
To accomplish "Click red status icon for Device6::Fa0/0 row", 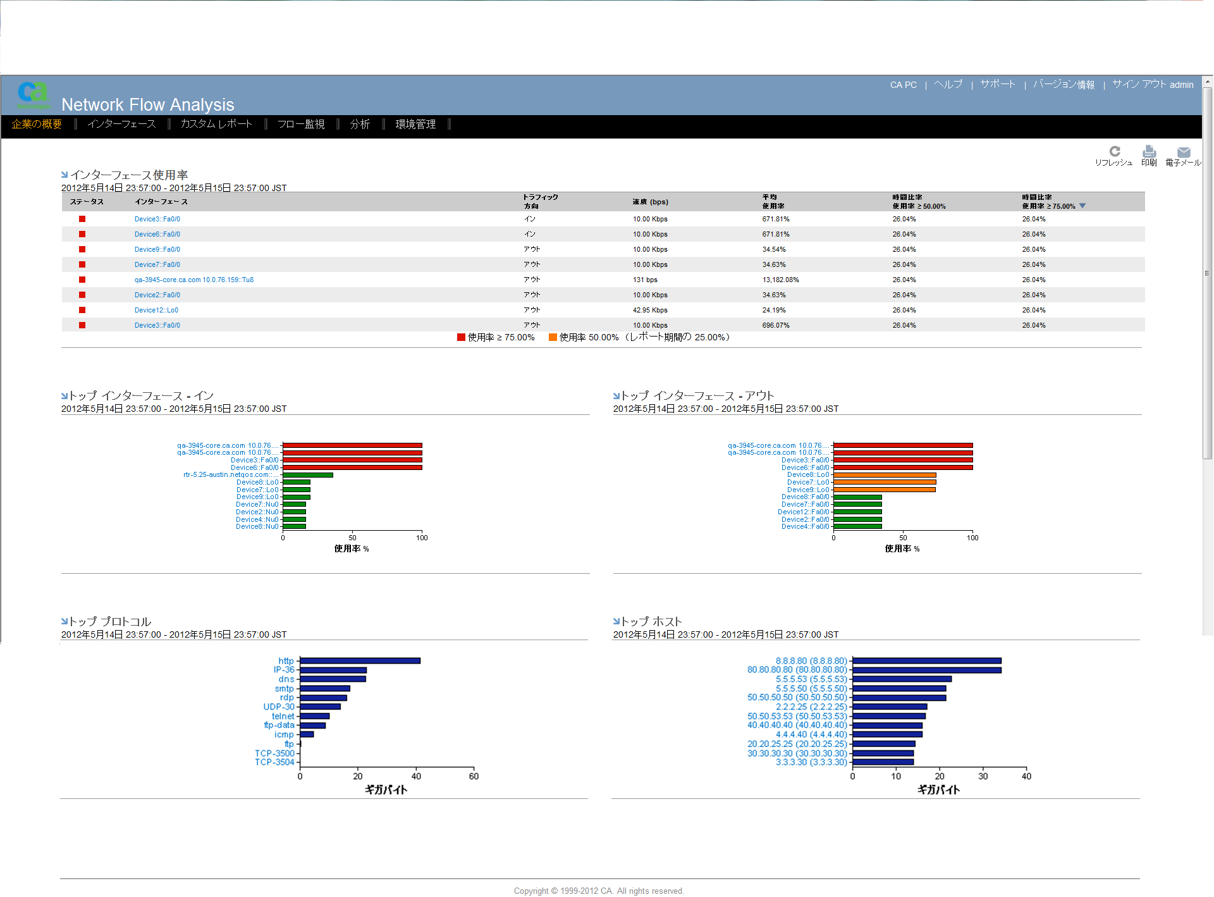I will [x=82, y=234].
